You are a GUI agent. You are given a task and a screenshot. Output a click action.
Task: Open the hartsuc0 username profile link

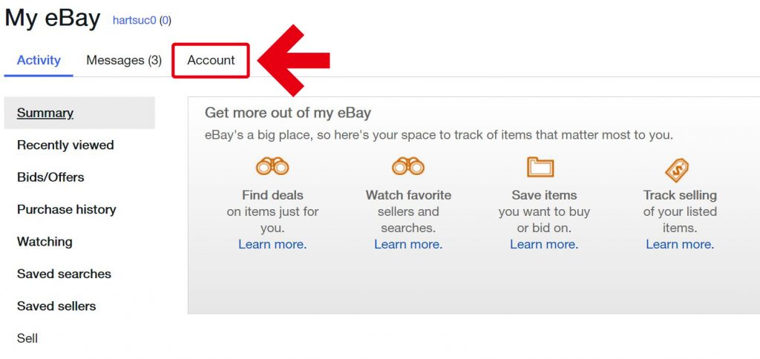[134, 20]
